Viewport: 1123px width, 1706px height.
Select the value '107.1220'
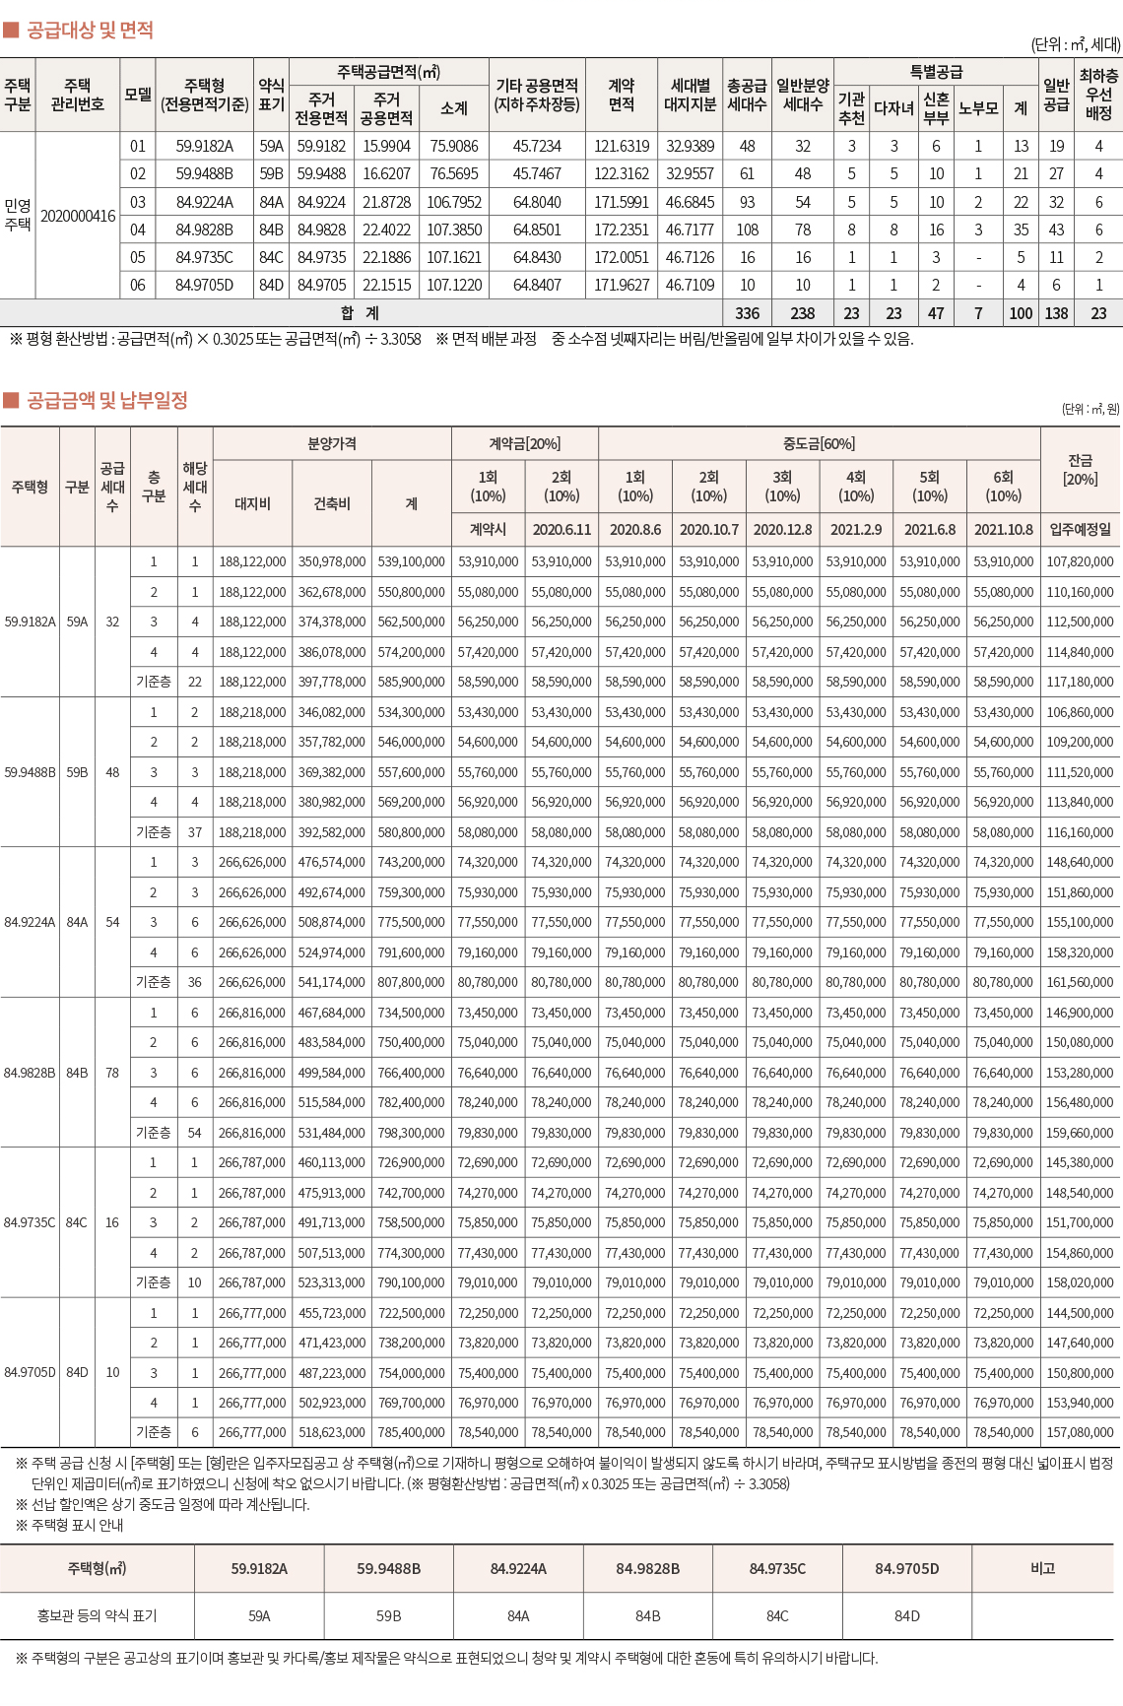click(454, 285)
